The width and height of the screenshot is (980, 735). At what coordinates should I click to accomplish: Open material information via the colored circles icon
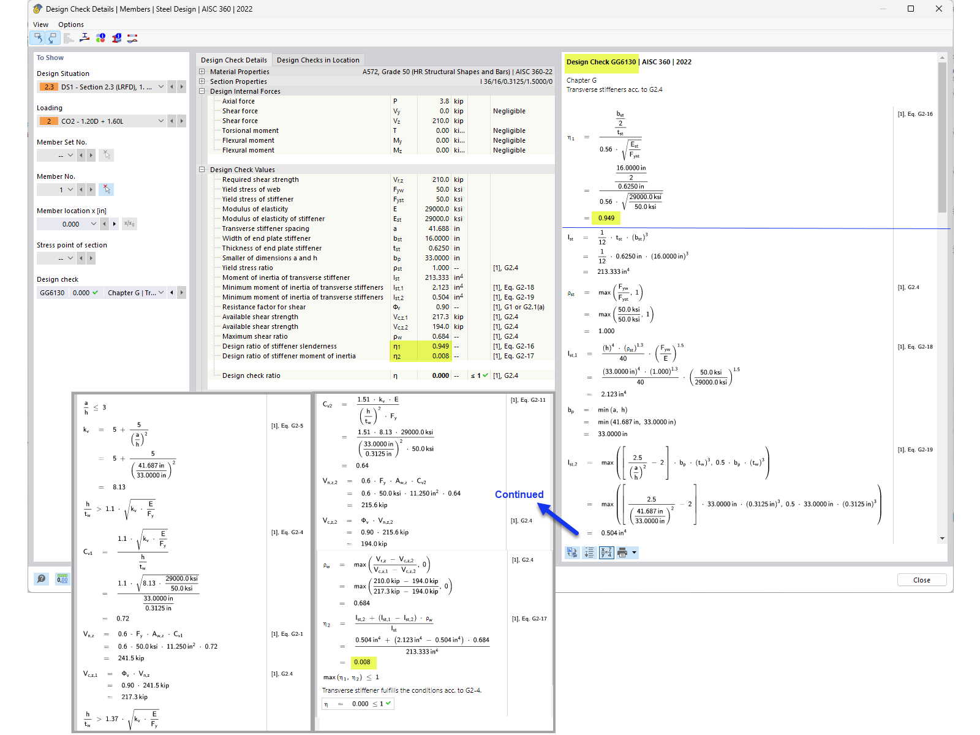[100, 37]
